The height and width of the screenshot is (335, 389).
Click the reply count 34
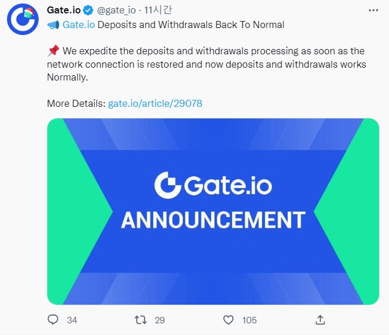(x=72, y=320)
